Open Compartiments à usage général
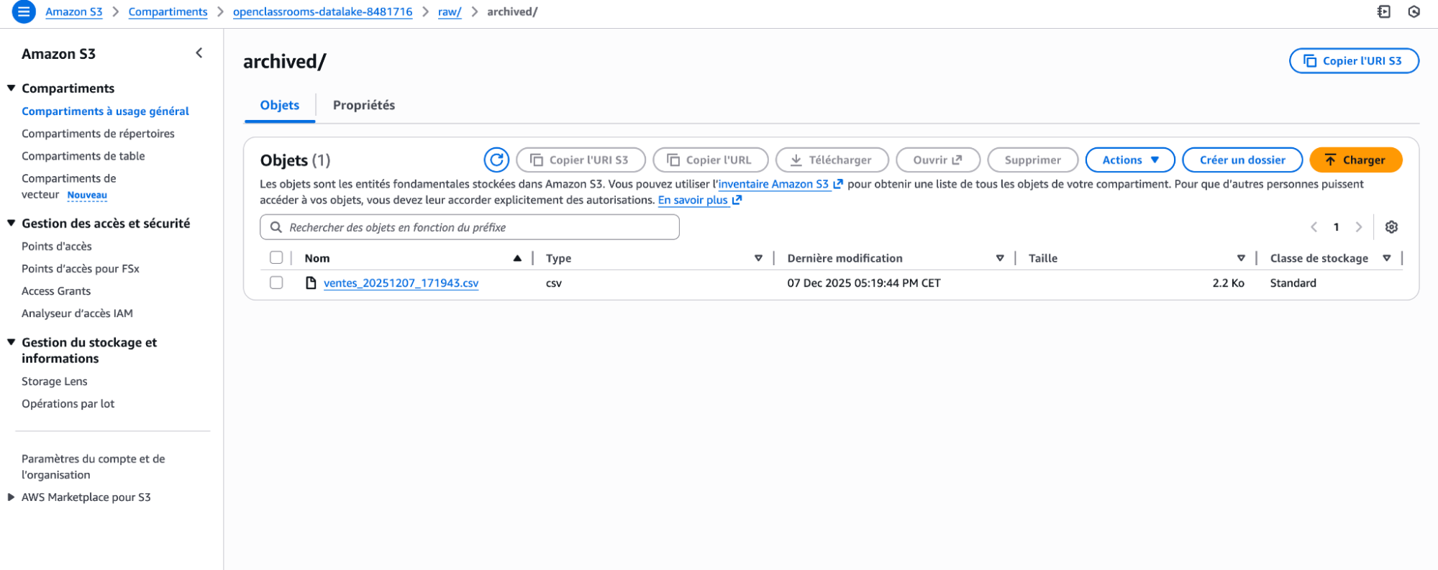Image resolution: width=1438 pixels, height=570 pixels. tap(105, 111)
